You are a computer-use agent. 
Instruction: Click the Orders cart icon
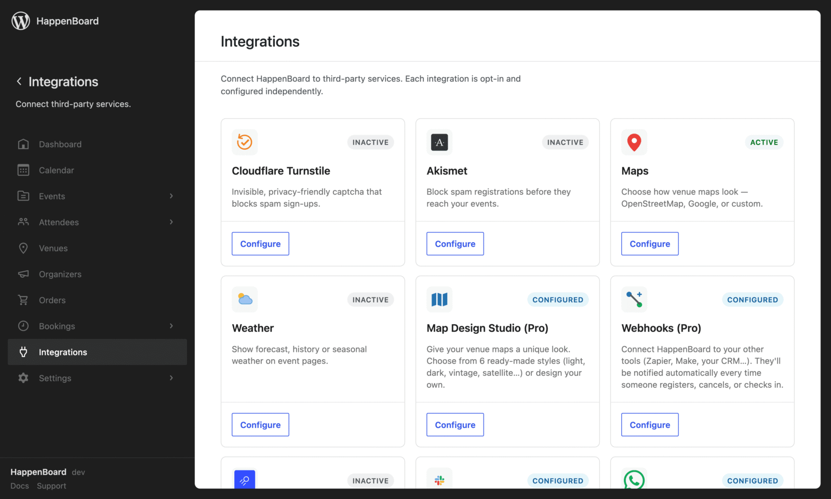tap(23, 300)
